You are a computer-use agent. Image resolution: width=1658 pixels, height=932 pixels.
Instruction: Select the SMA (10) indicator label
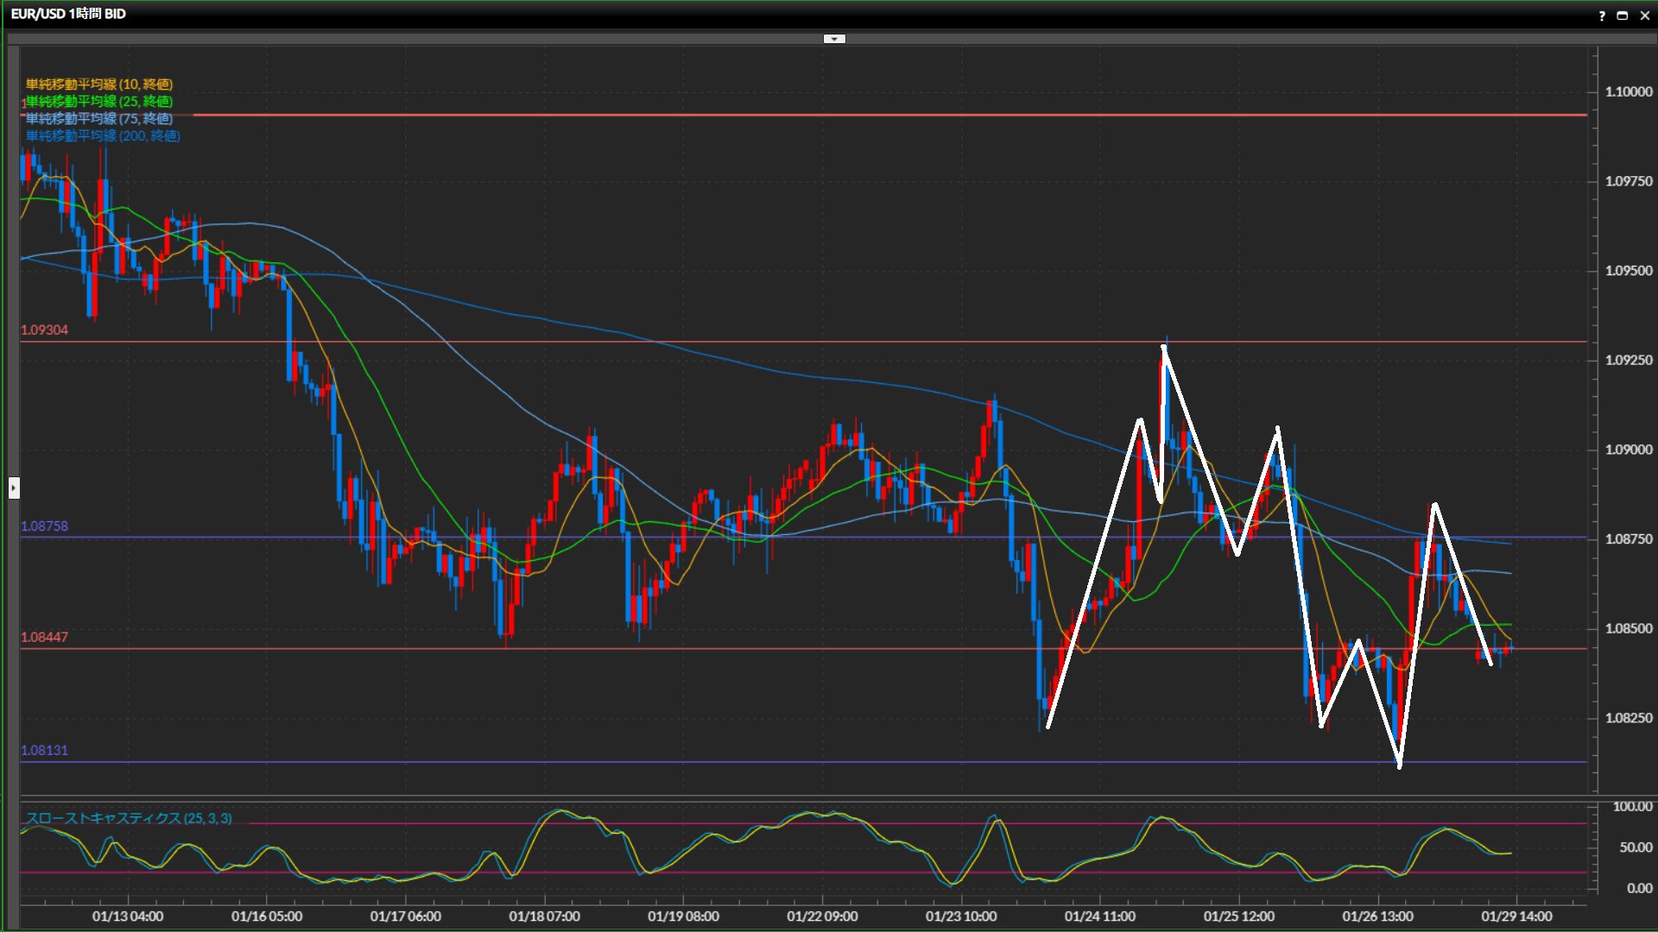99,85
